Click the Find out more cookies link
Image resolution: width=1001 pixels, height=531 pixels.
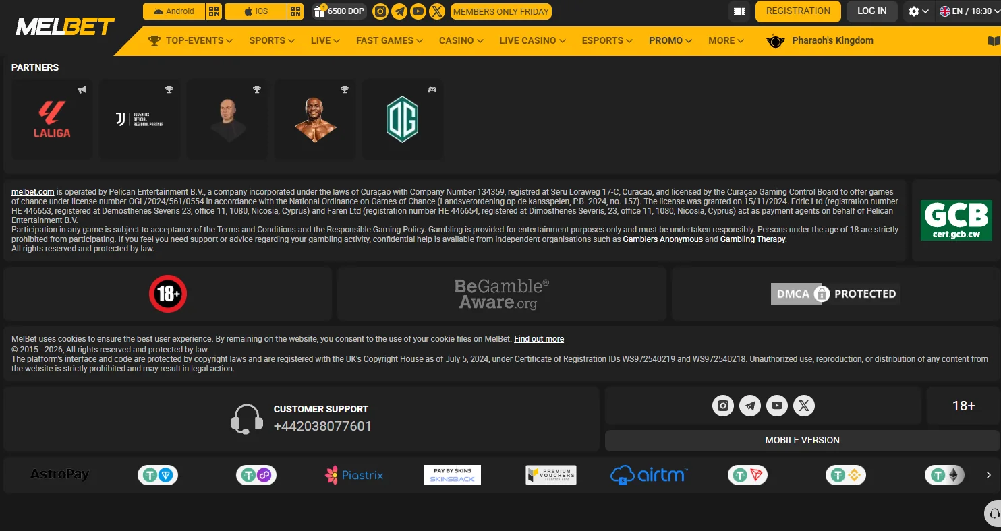(x=539, y=339)
